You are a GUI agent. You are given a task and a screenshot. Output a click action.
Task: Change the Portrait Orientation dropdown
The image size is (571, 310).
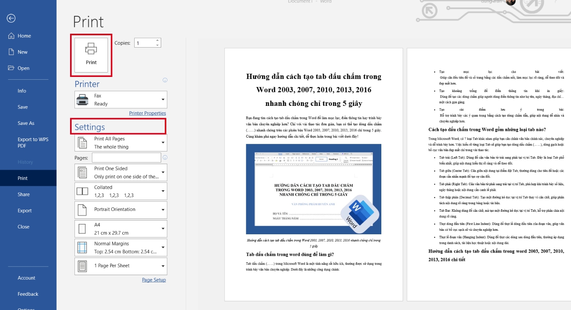tap(121, 210)
